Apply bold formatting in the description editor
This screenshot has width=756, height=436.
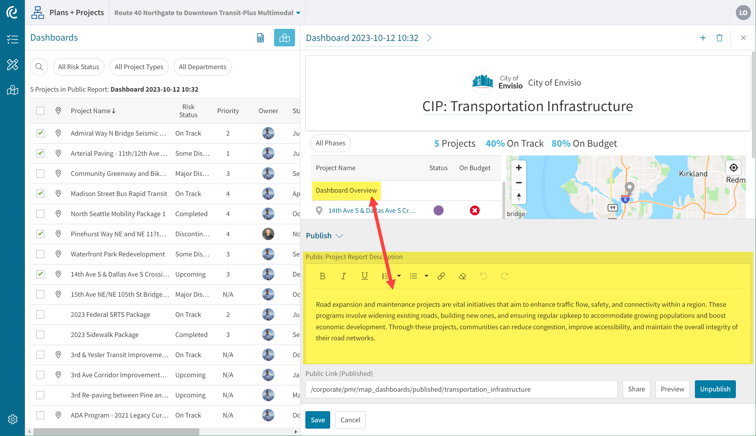click(322, 276)
